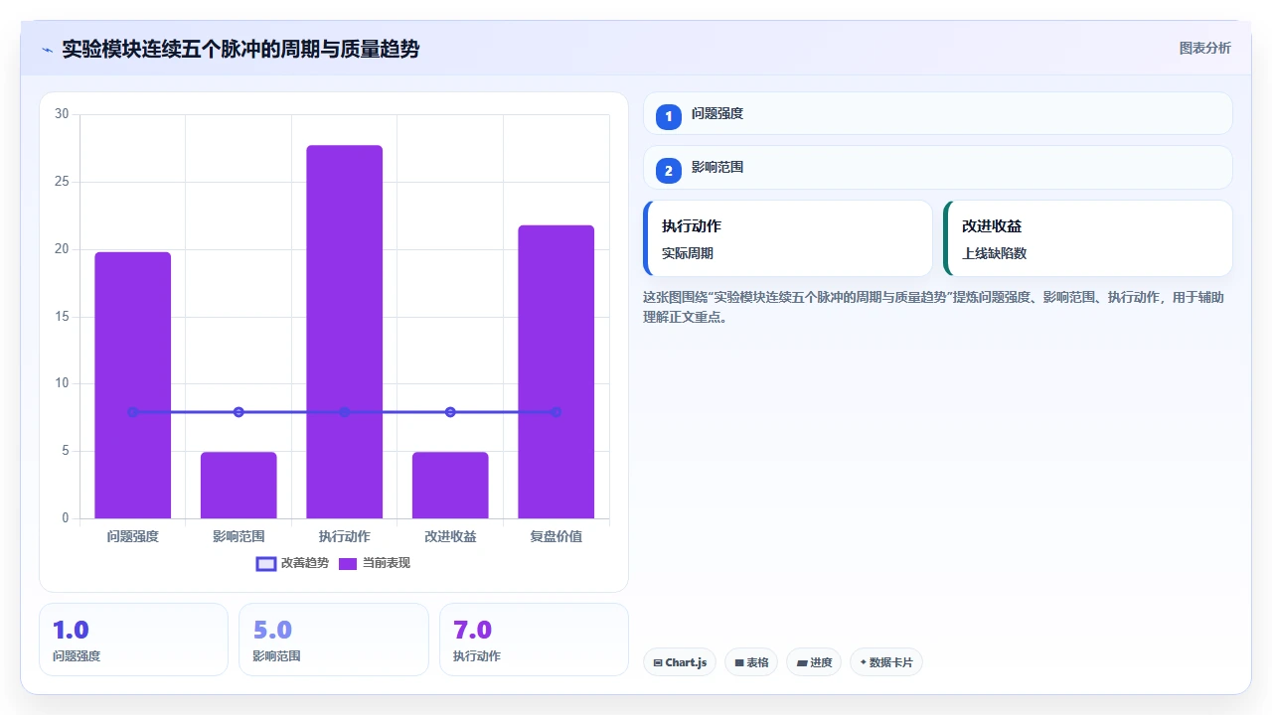Viewport: 1272px width, 715px height.
Task: Click y-axis value 15
Action: click(62, 317)
